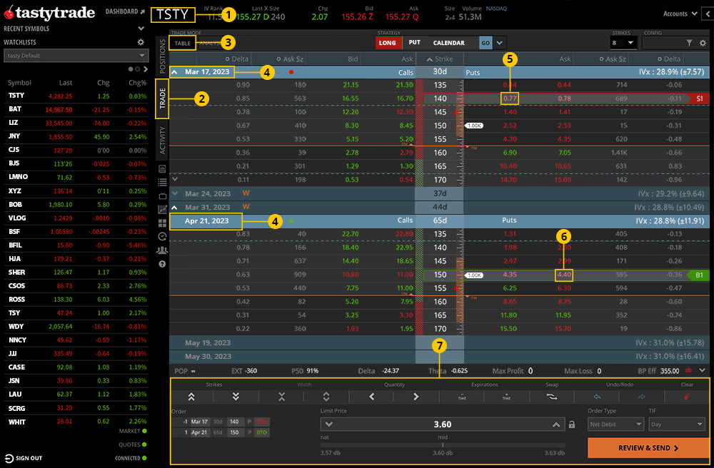The height and width of the screenshot is (468, 714).
Task: Open the grid layout sidebar icon
Action: (x=162, y=223)
